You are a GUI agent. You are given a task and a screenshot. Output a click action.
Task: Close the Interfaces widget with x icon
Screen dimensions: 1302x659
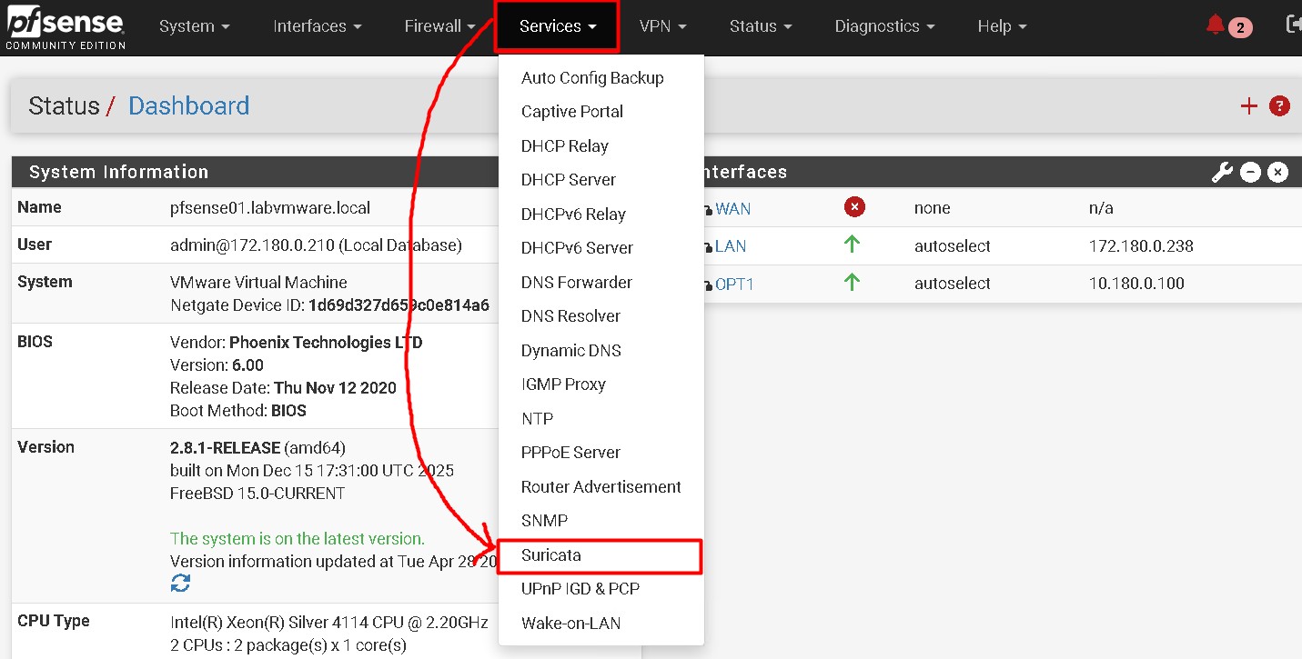pos(1277,171)
